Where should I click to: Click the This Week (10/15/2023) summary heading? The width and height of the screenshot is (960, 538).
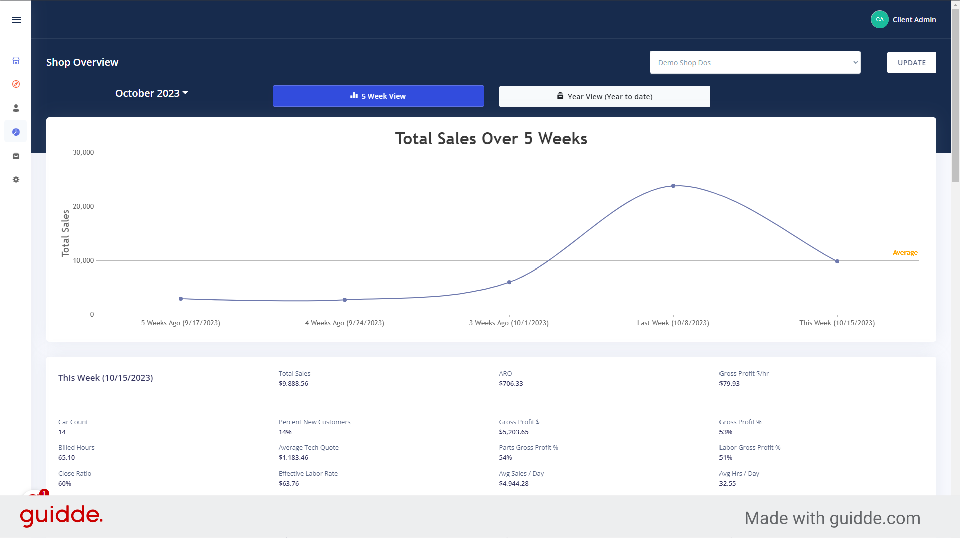(x=105, y=378)
